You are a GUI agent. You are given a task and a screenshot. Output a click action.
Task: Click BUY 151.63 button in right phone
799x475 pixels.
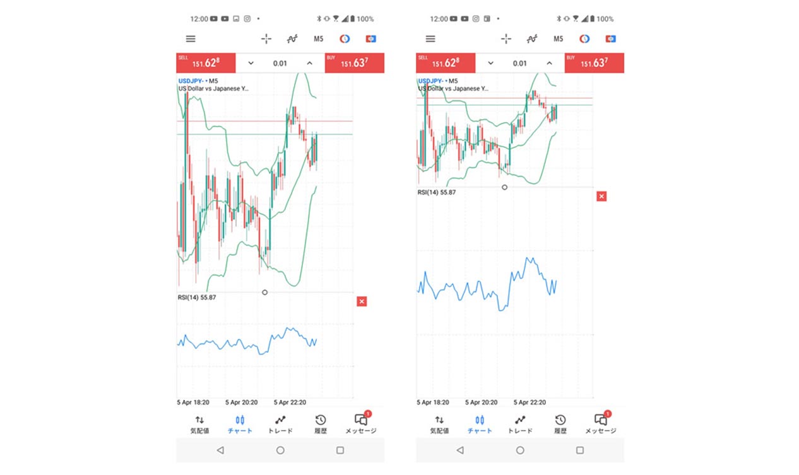tap(595, 63)
